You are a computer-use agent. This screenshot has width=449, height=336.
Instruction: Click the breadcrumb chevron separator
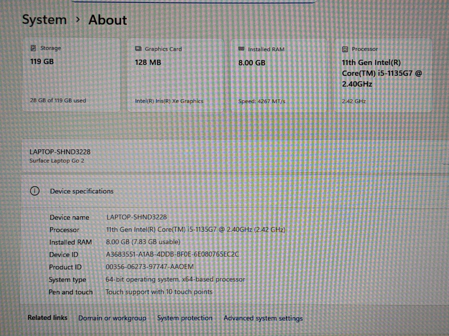point(78,20)
